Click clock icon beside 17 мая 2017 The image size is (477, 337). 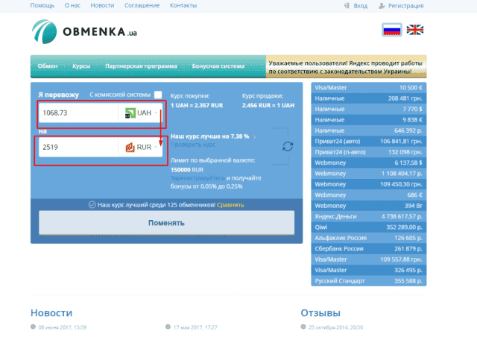pyautogui.click(x=168, y=327)
